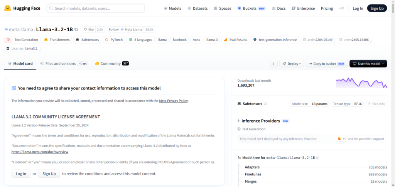
Task: Open the more options kebab menu
Action: (x=274, y=64)
